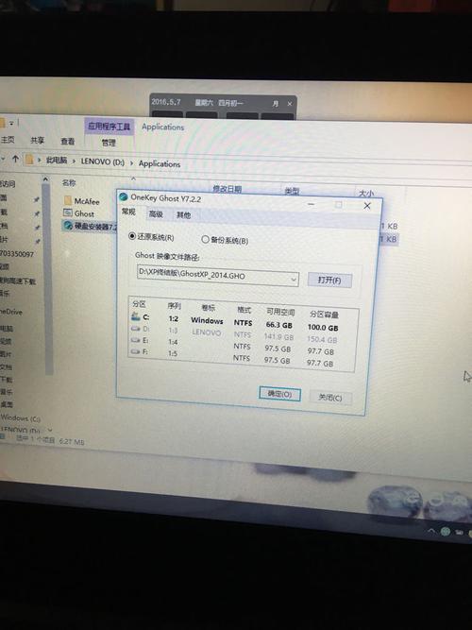Viewport: 472px width, 630px height.
Task: Sort by the 大小 column header
Action: pos(366,194)
